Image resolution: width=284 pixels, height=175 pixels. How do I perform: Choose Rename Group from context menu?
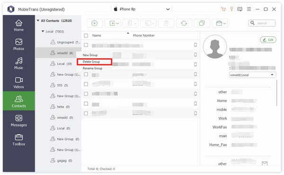click(92, 68)
